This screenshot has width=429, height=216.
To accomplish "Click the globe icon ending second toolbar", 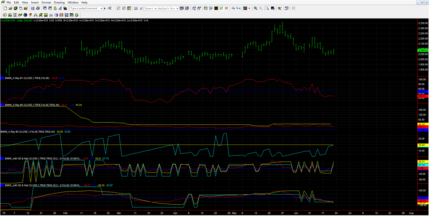I will click(77, 15).
